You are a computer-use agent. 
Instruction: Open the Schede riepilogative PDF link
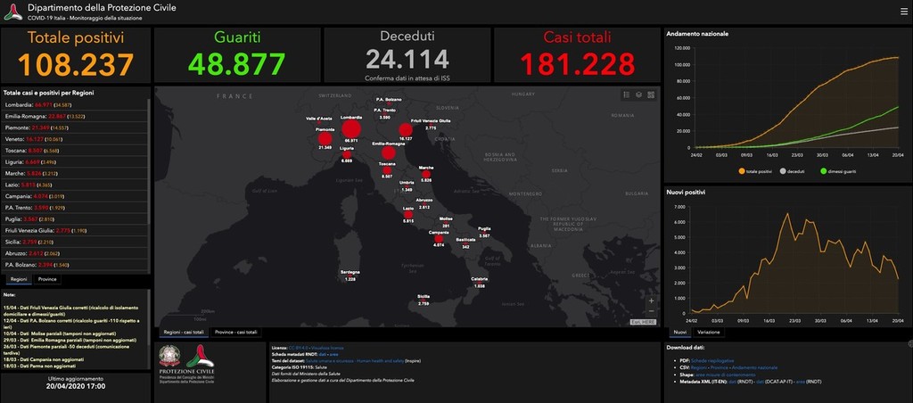pos(712,360)
